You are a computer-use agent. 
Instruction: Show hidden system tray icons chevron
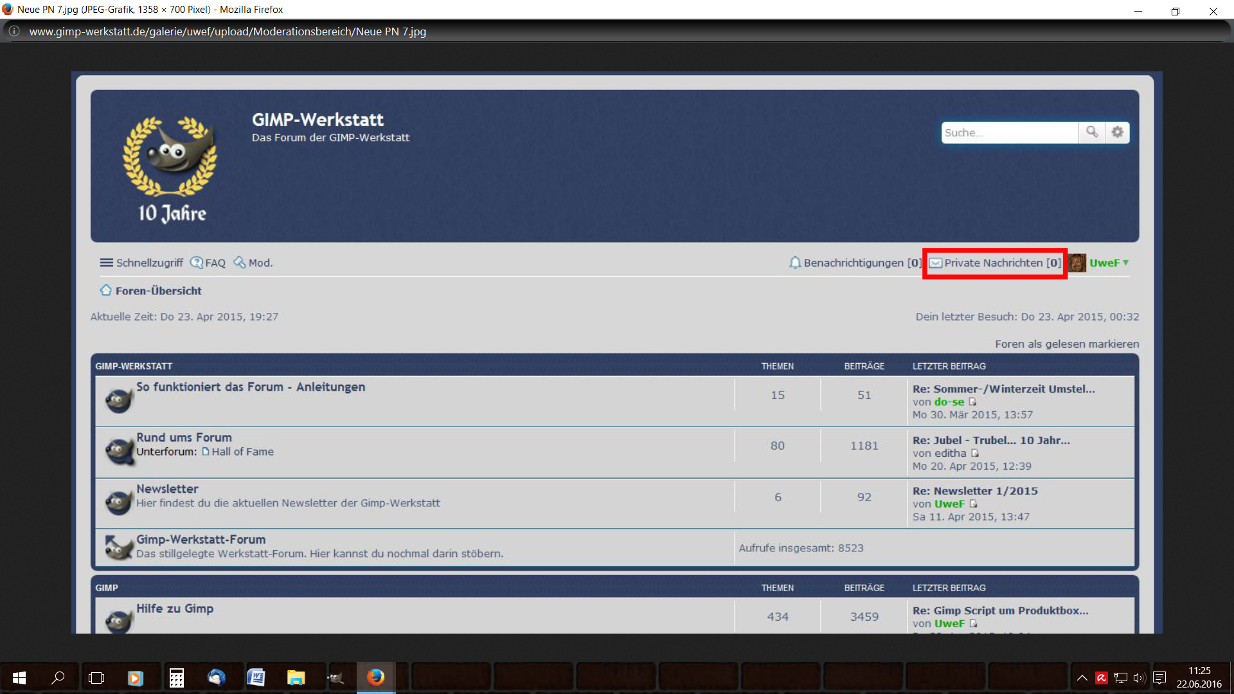pyautogui.click(x=1082, y=678)
